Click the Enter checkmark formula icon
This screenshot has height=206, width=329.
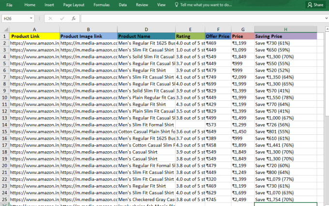click(62, 18)
